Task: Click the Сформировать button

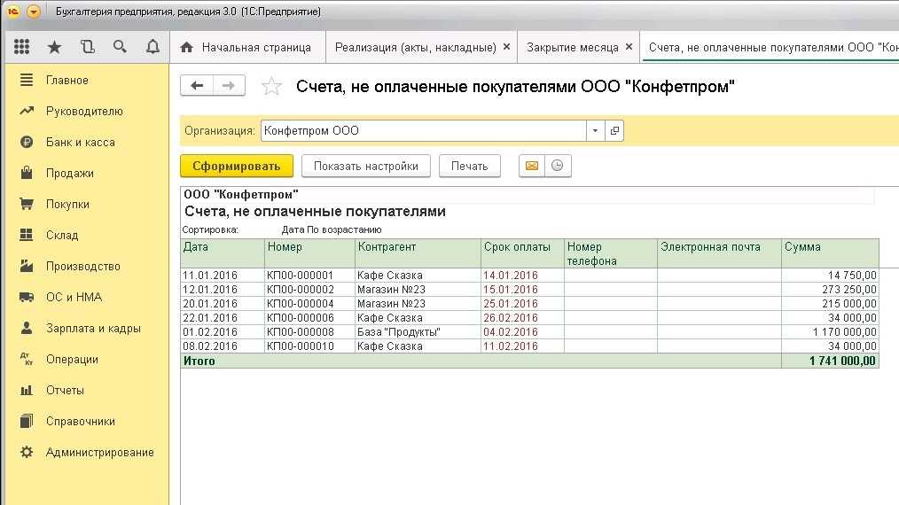Action: coord(236,166)
